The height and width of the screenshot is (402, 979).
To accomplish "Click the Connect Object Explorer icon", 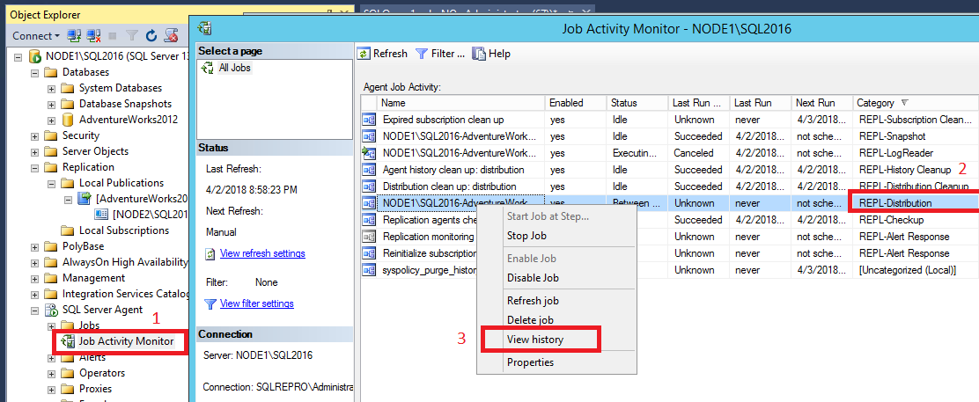I will [x=74, y=36].
